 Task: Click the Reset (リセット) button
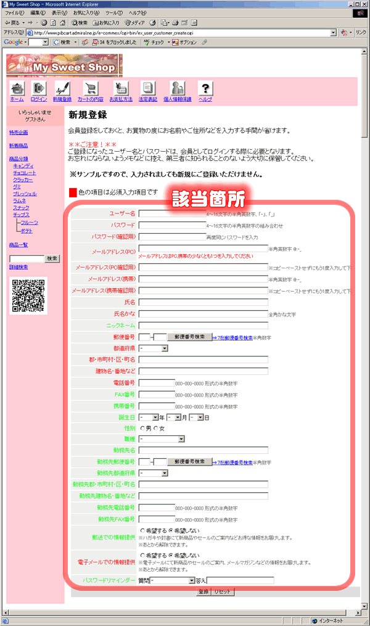click(x=223, y=591)
